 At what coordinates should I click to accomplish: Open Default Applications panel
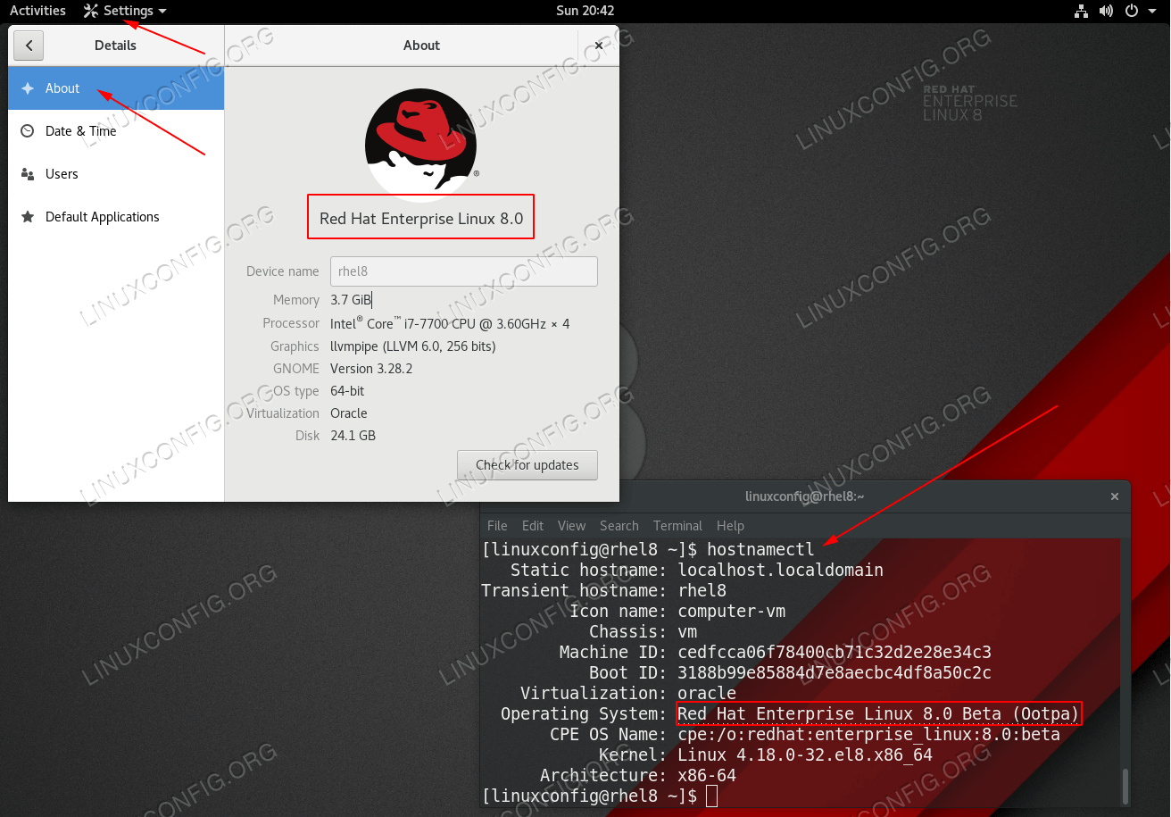coord(116,217)
